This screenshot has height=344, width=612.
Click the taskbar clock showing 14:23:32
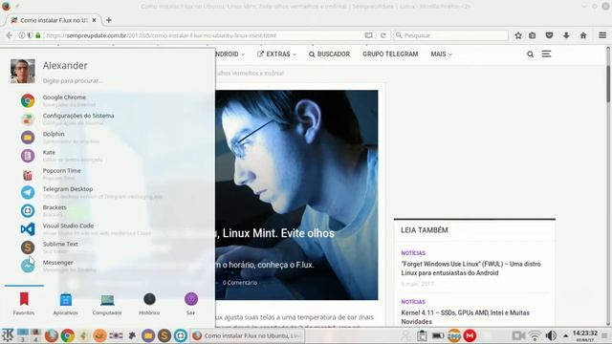584,335
